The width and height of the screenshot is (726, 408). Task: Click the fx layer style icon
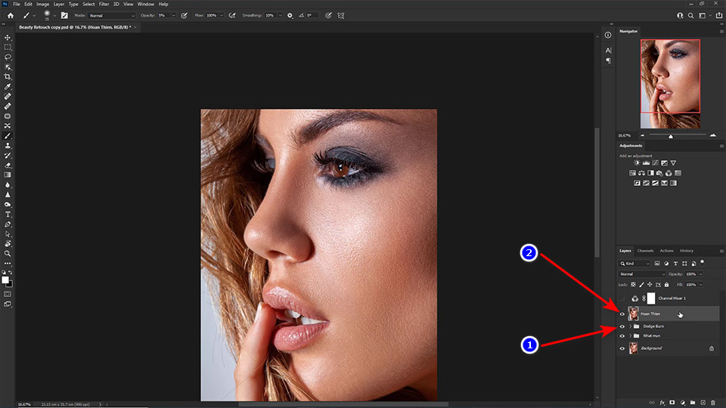pyautogui.click(x=662, y=403)
